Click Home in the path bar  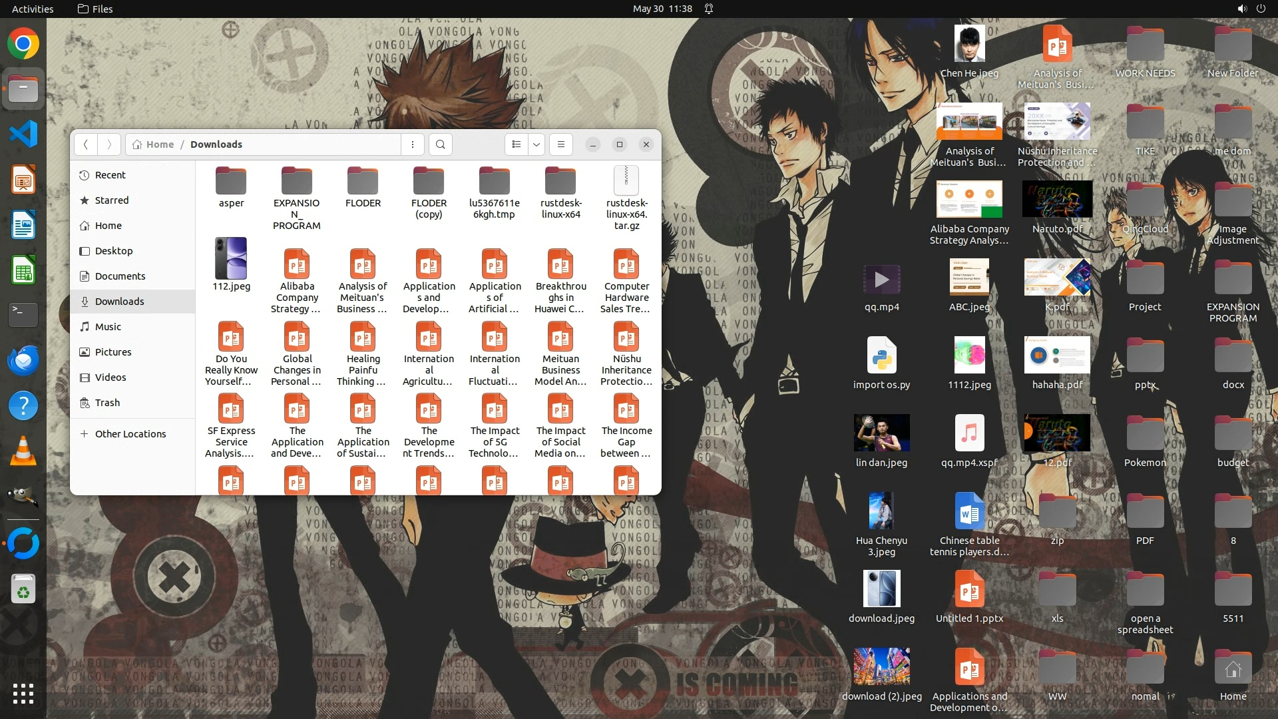click(159, 144)
